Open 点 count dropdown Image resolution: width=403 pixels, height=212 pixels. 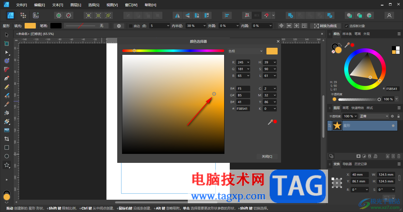click(168, 26)
